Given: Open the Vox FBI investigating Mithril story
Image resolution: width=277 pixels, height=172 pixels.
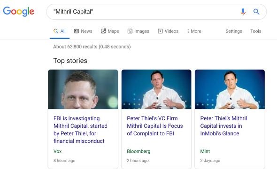Looking at the screenshot, I should tap(80, 130).
